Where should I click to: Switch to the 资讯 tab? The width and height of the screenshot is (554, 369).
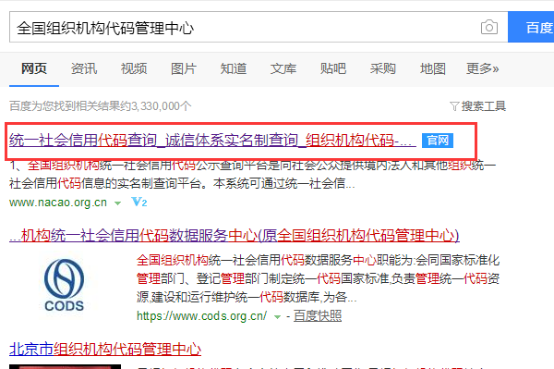pyautogui.click(x=84, y=68)
